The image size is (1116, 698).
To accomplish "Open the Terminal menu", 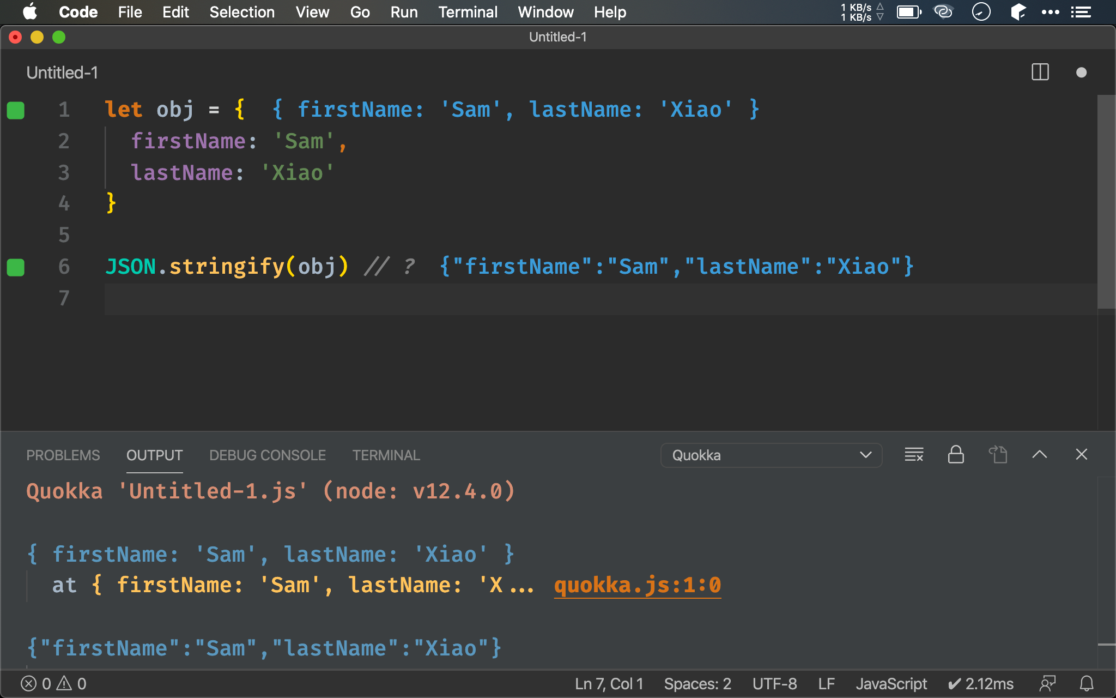I will 468,12.
